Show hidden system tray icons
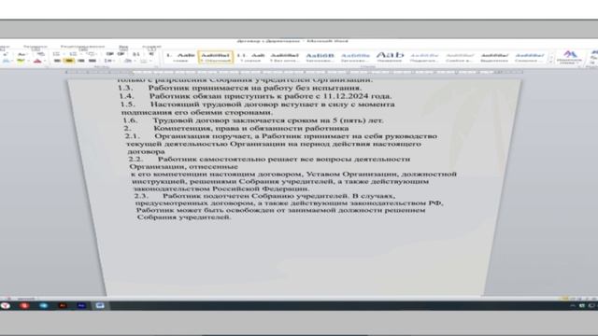 tap(573, 305)
